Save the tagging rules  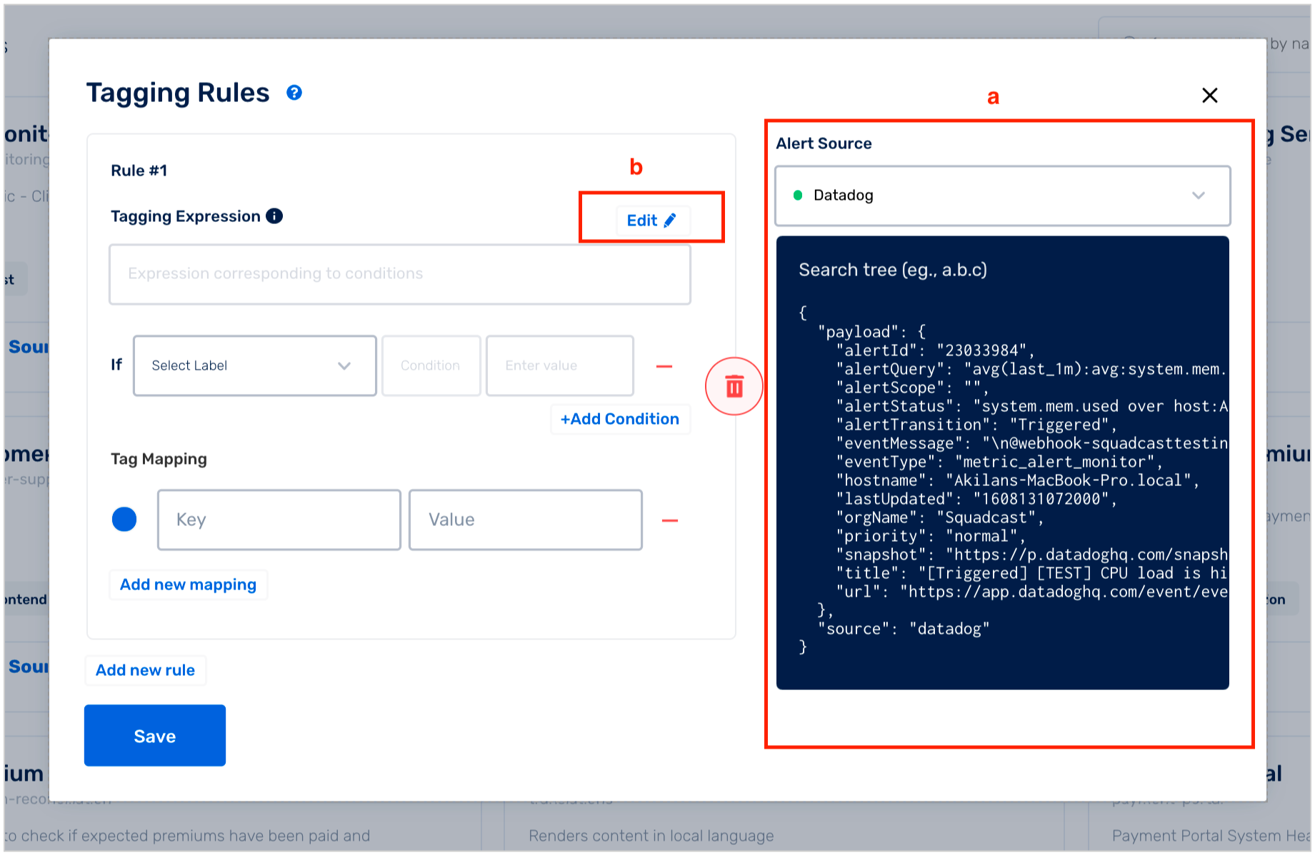point(155,736)
